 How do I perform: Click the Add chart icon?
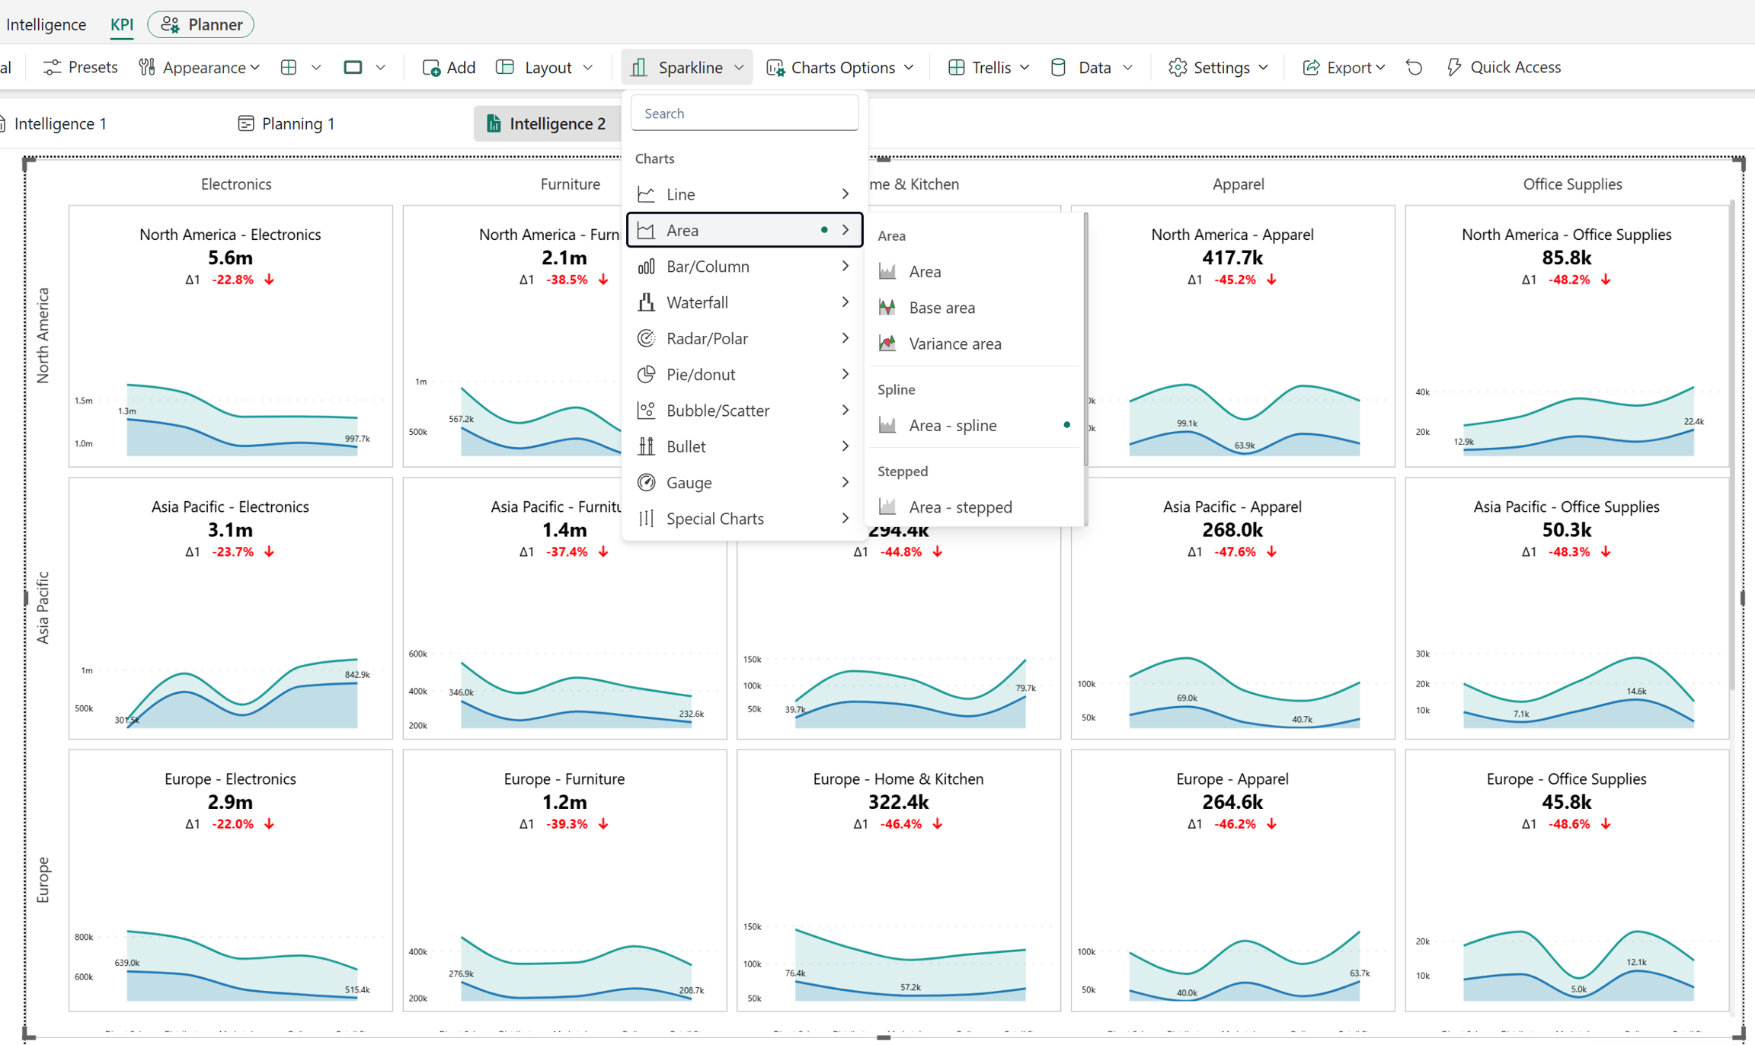(431, 68)
